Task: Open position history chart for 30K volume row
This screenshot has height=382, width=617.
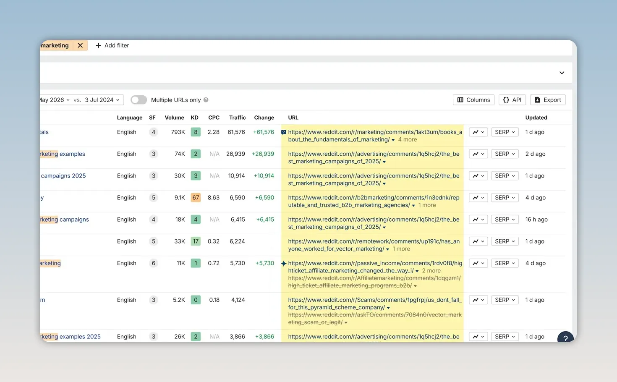Action: [478, 176]
